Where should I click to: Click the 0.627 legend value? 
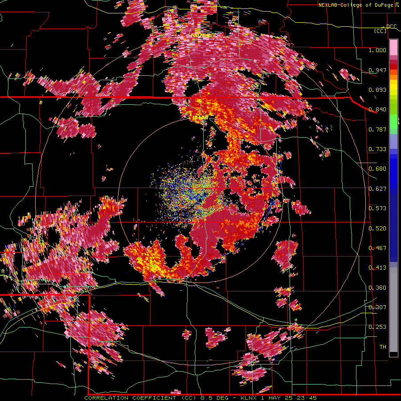[x=377, y=189]
